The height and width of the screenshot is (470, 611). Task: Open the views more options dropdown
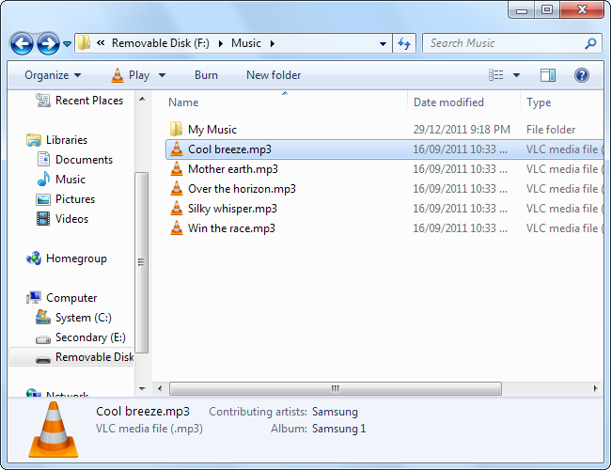516,75
